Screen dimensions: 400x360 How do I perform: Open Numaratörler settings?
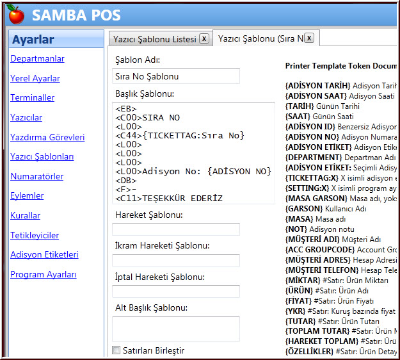(x=36, y=176)
